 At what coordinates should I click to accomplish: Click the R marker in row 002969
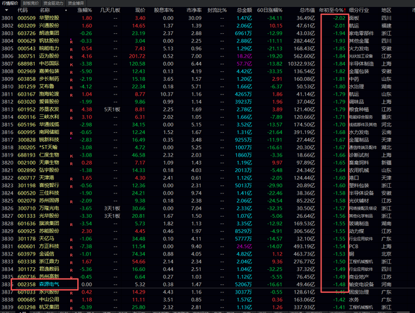tap(71, 72)
